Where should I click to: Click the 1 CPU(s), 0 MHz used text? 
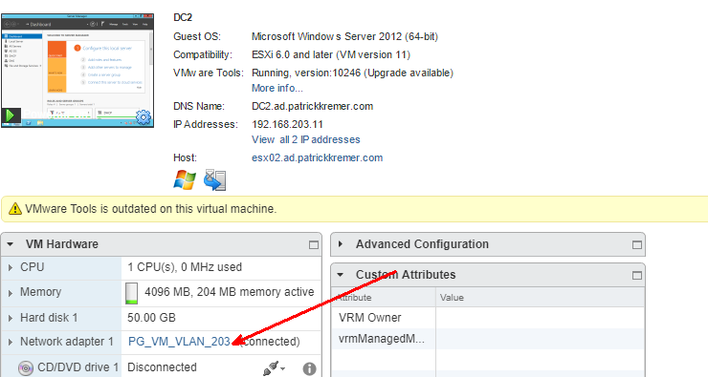tap(185, 267)
